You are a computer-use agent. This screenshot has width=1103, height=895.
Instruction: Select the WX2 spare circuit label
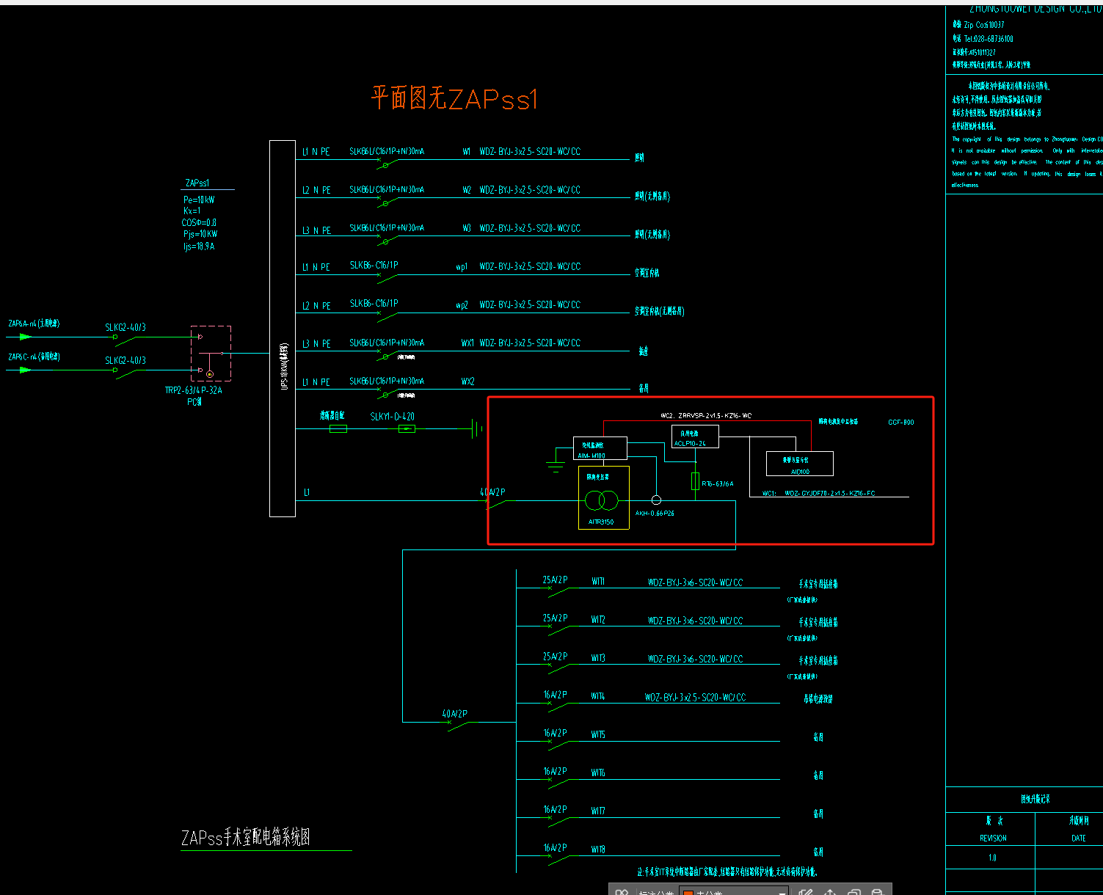[x=467, y=381]
